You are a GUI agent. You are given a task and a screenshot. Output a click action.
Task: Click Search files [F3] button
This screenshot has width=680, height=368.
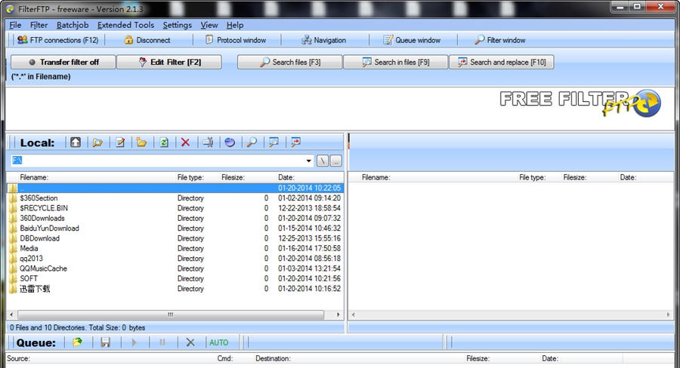(x=289, y=62)
